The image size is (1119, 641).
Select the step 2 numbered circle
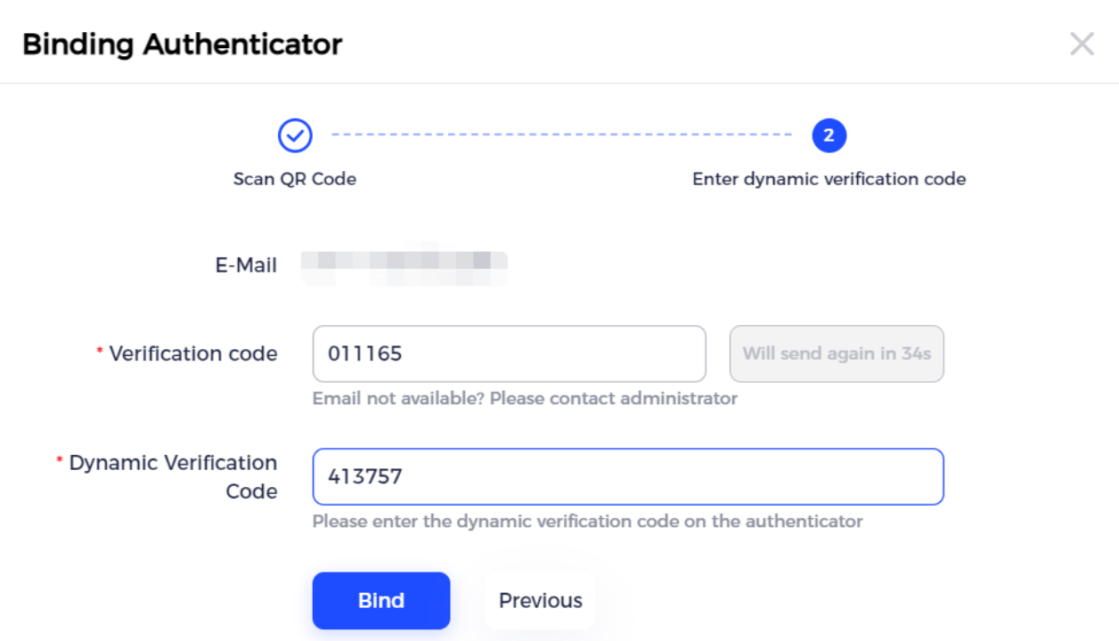tap(829, 136)
